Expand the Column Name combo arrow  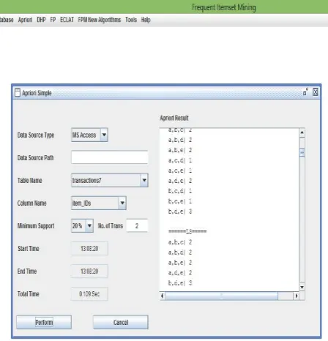[122, 203]
